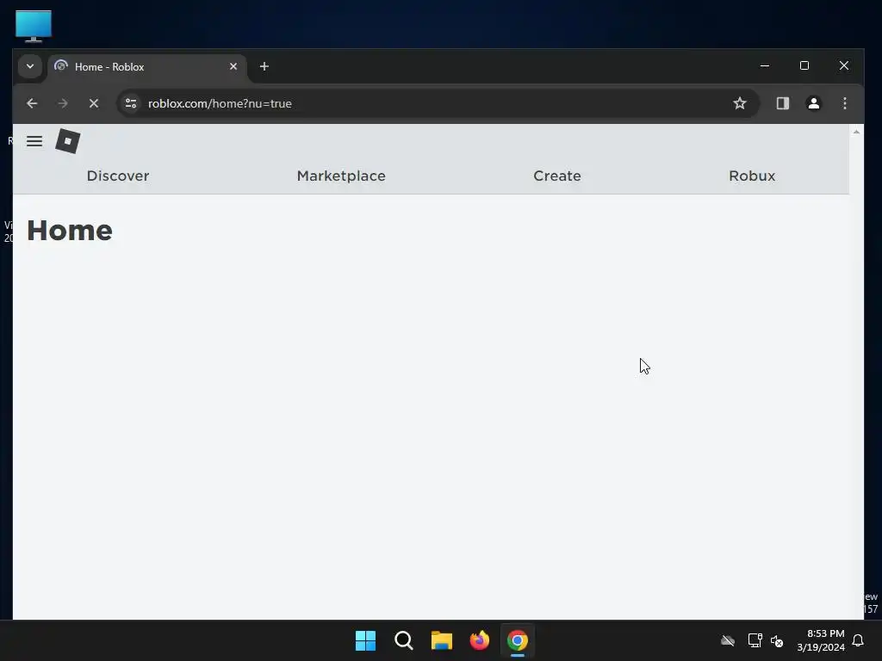Open the Chrome side panel
Image resolution: width=882 pixels, height=661 pixels.
tap(782, 103)
